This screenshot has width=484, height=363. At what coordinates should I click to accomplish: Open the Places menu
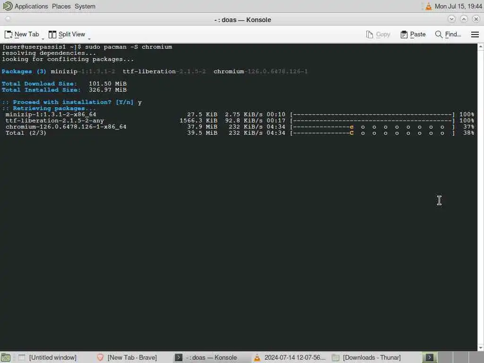click(61, 6)
